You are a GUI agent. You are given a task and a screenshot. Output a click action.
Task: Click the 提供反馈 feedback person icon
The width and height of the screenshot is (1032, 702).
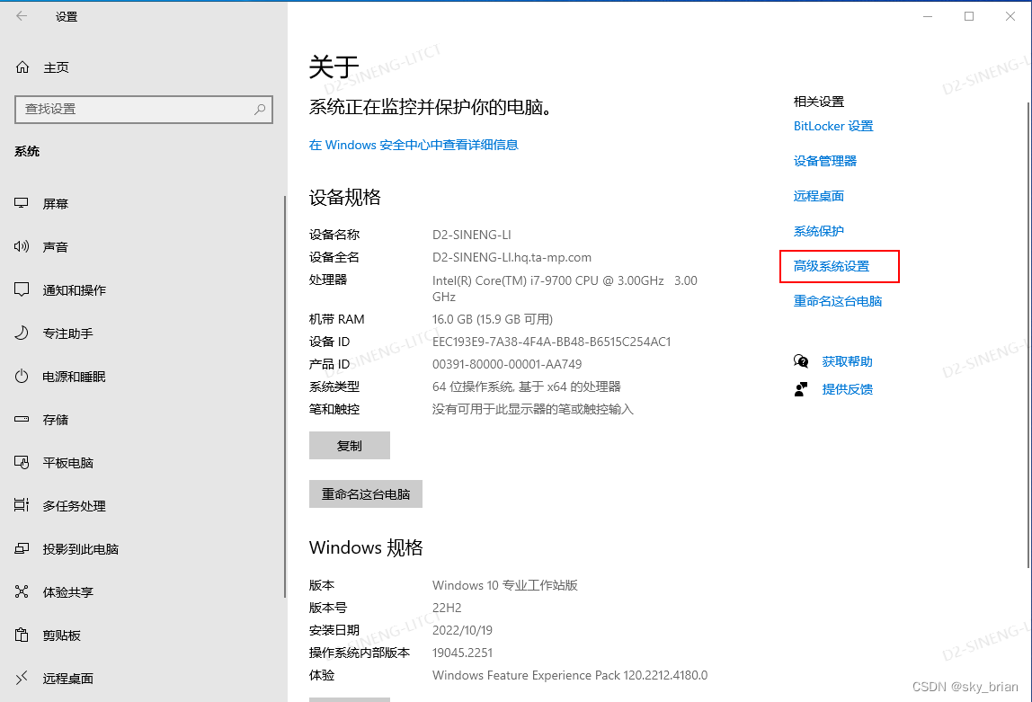[801, 389]
